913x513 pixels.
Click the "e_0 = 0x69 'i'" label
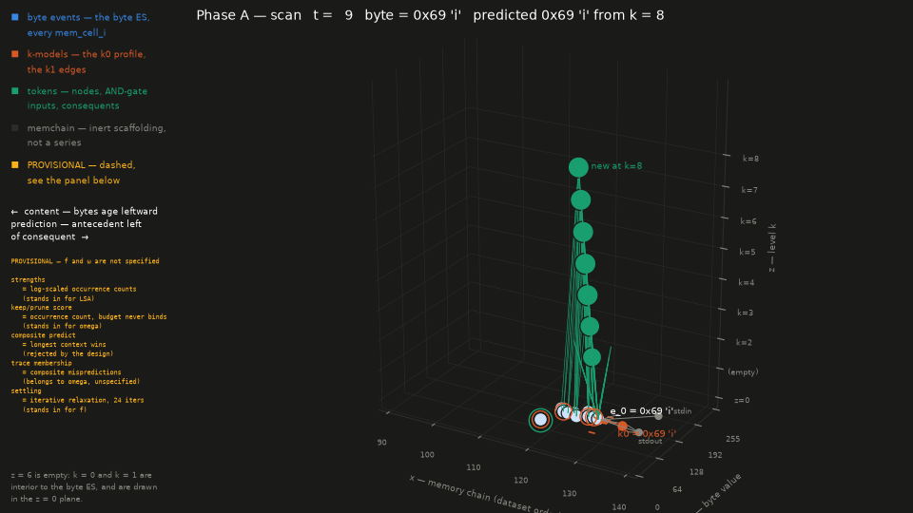[641, 411]
